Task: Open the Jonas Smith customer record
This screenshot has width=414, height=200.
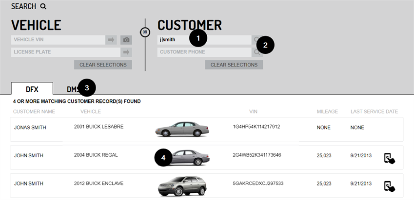Action: pyautogui.click(x=29, y=127)
